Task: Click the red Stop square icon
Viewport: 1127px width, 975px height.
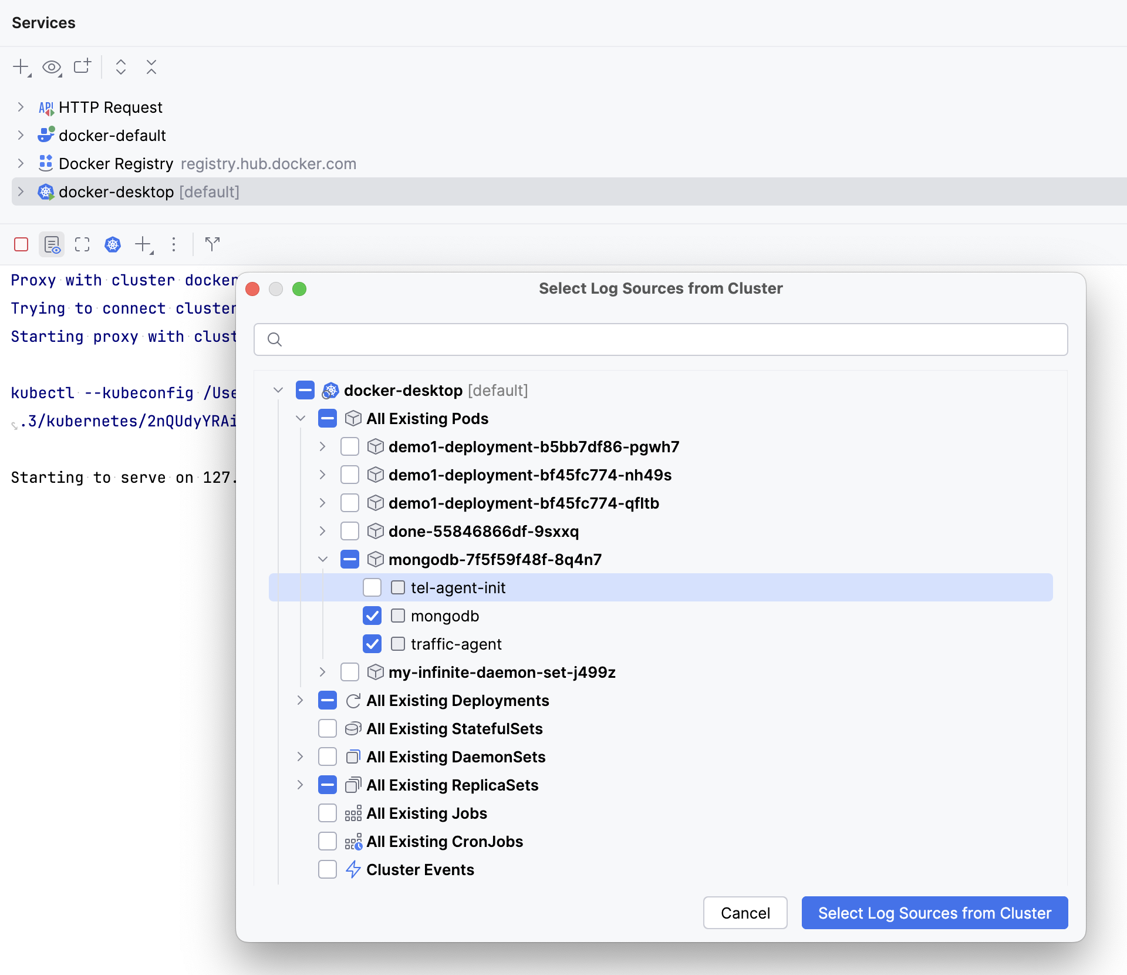Action: (21, 244)
